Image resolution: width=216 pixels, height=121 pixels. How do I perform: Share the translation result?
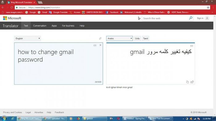192,82
